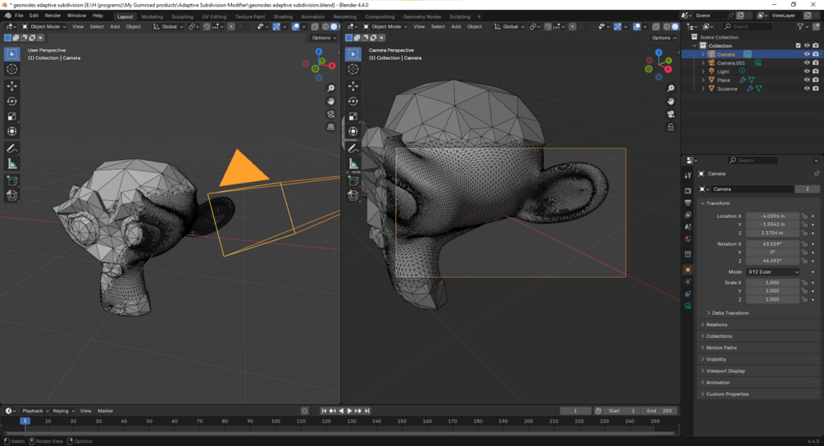Switch to the Shading workspace tab
This screenshot has height=446, width=824.
(x=283, y=16)
